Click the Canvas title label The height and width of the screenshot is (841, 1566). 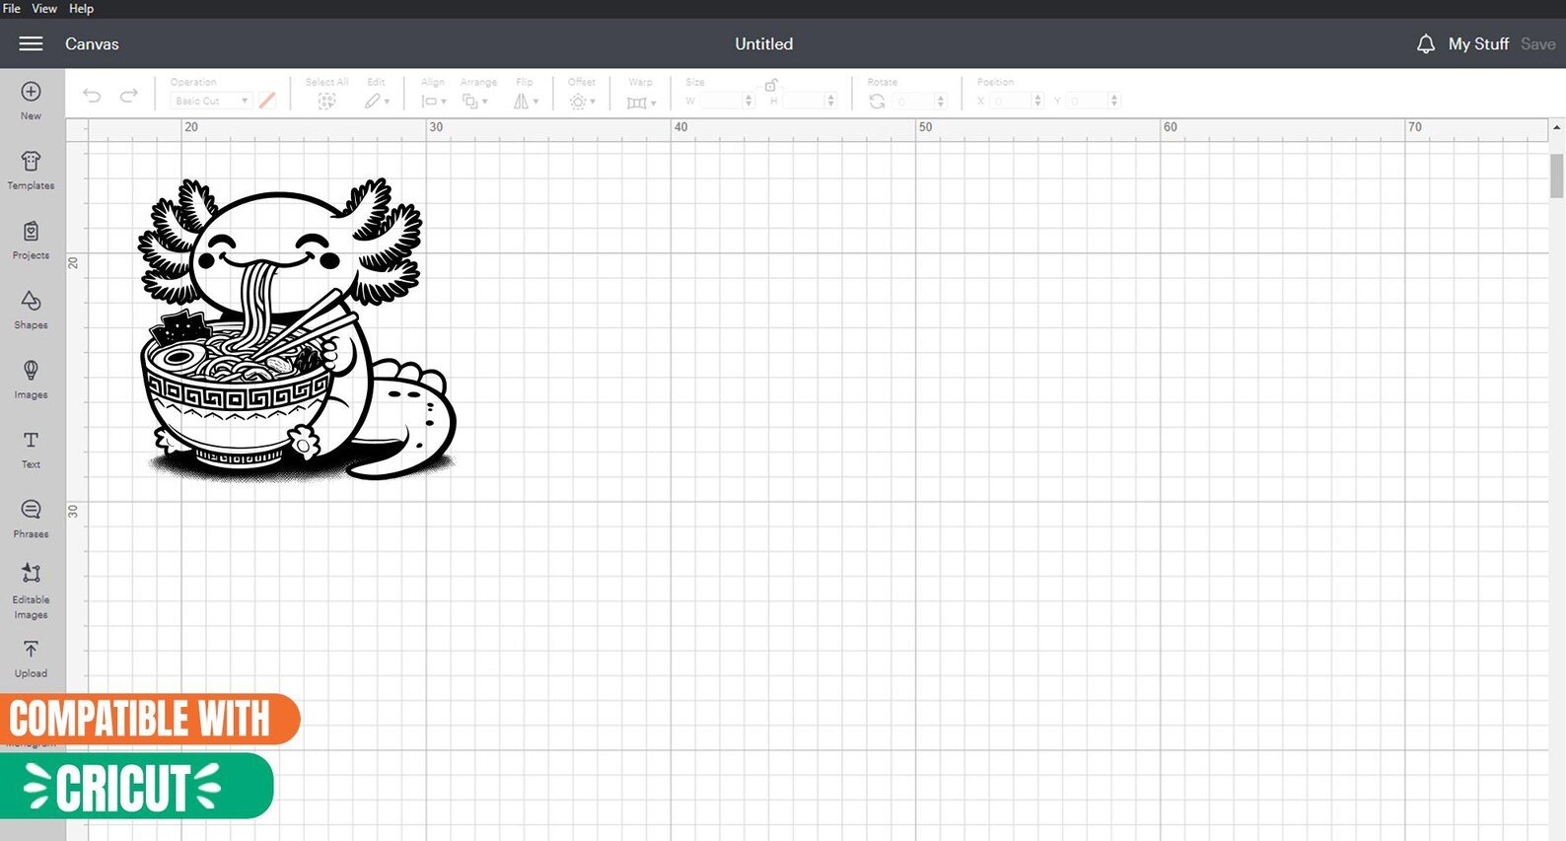tap(92, 43)
